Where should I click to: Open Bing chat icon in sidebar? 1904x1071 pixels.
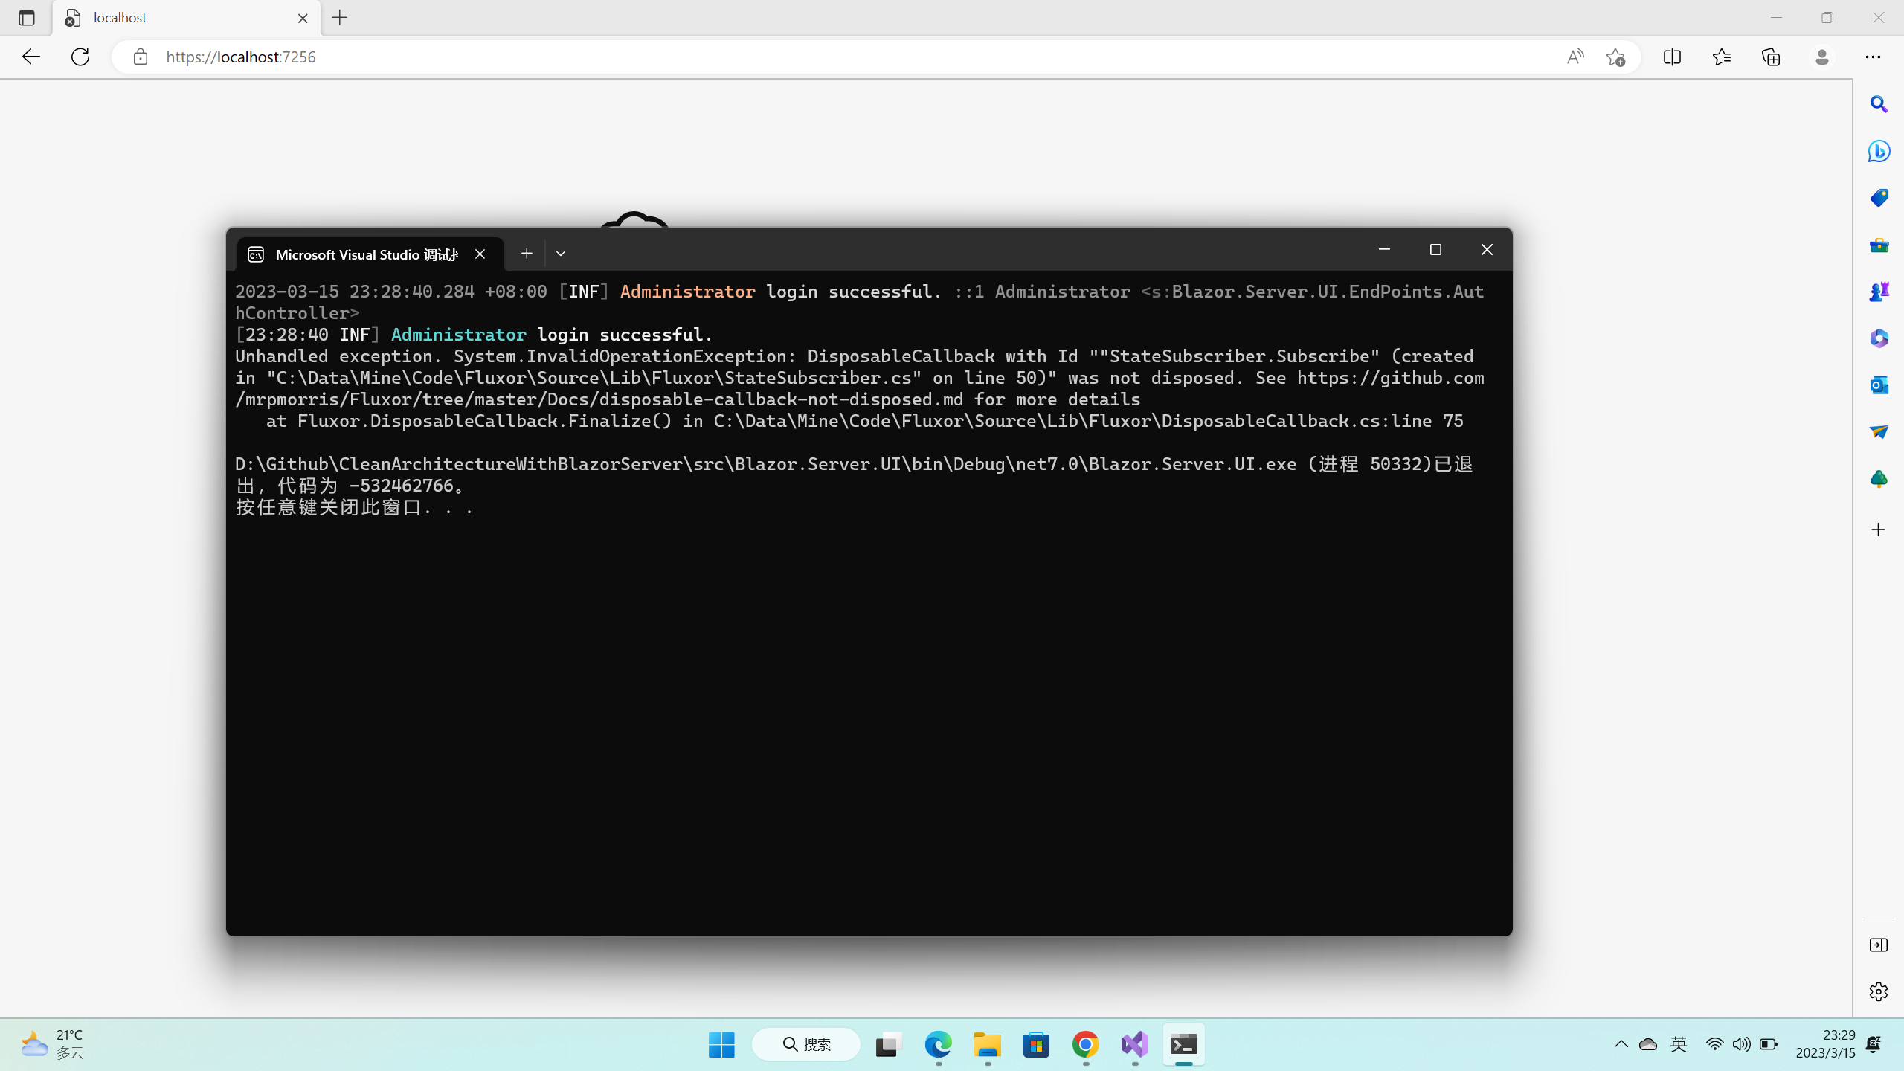(x=1879, y=151)
